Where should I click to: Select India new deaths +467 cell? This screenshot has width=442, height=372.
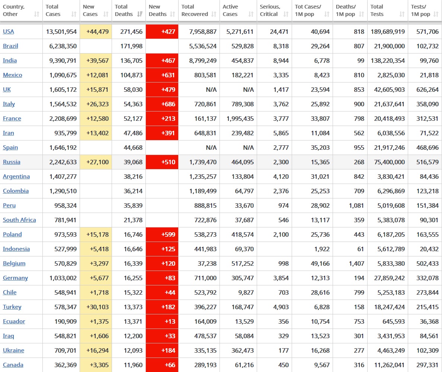pos(162,61)
